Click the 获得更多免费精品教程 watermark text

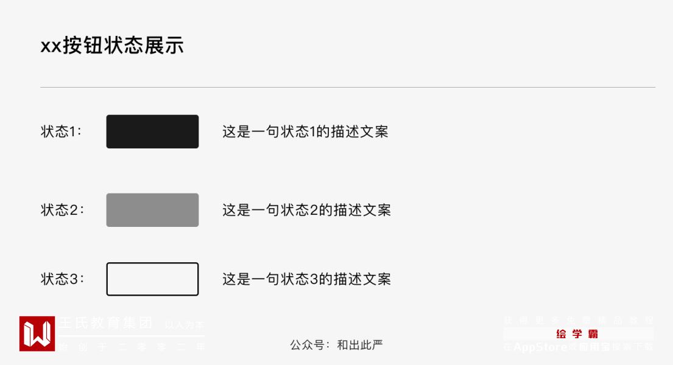(578, 321)
